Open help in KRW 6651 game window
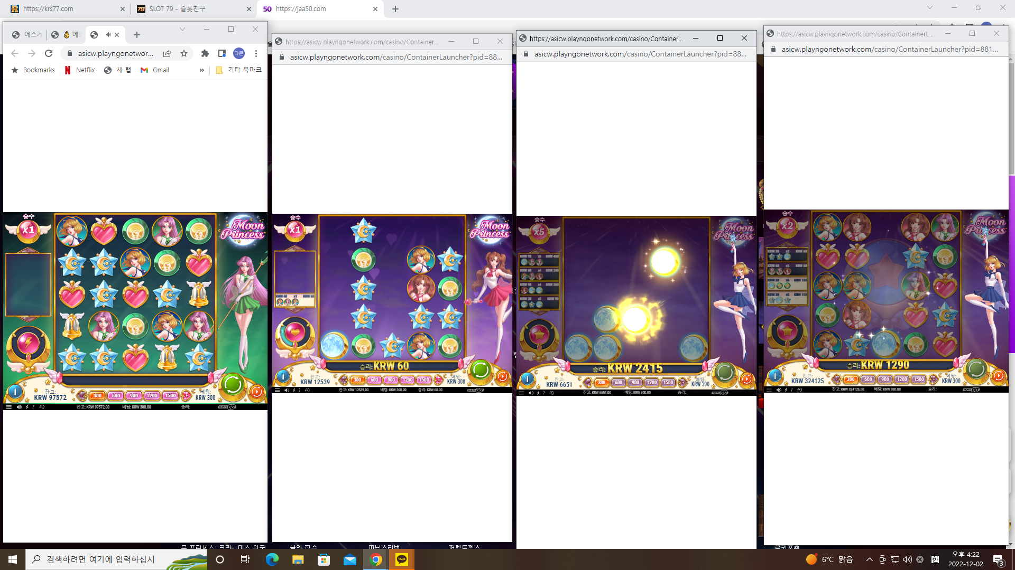This screenshot has height=570, width=1015. (x=544, y=393)
